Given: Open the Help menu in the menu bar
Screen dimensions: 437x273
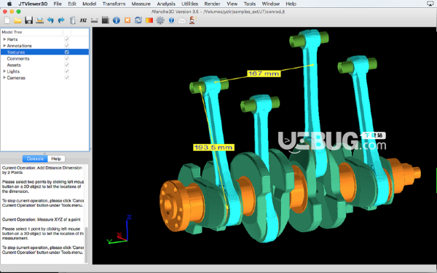Looking at the screenshot, I should (291, 4).
